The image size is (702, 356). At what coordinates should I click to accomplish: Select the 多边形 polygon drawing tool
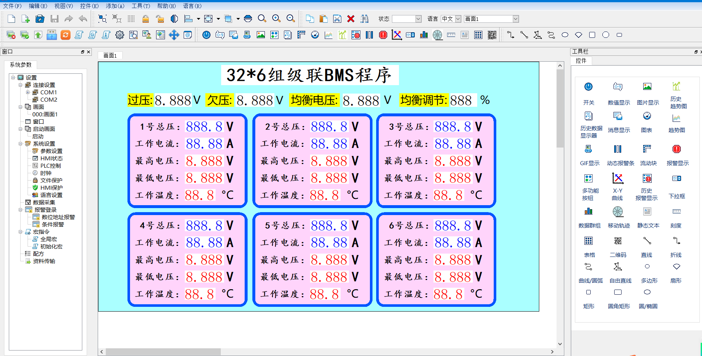coord(648,272)
